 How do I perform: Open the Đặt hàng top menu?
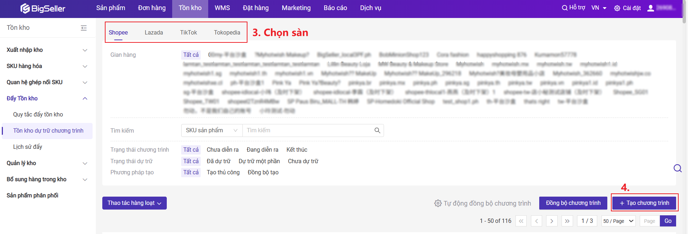256,8
